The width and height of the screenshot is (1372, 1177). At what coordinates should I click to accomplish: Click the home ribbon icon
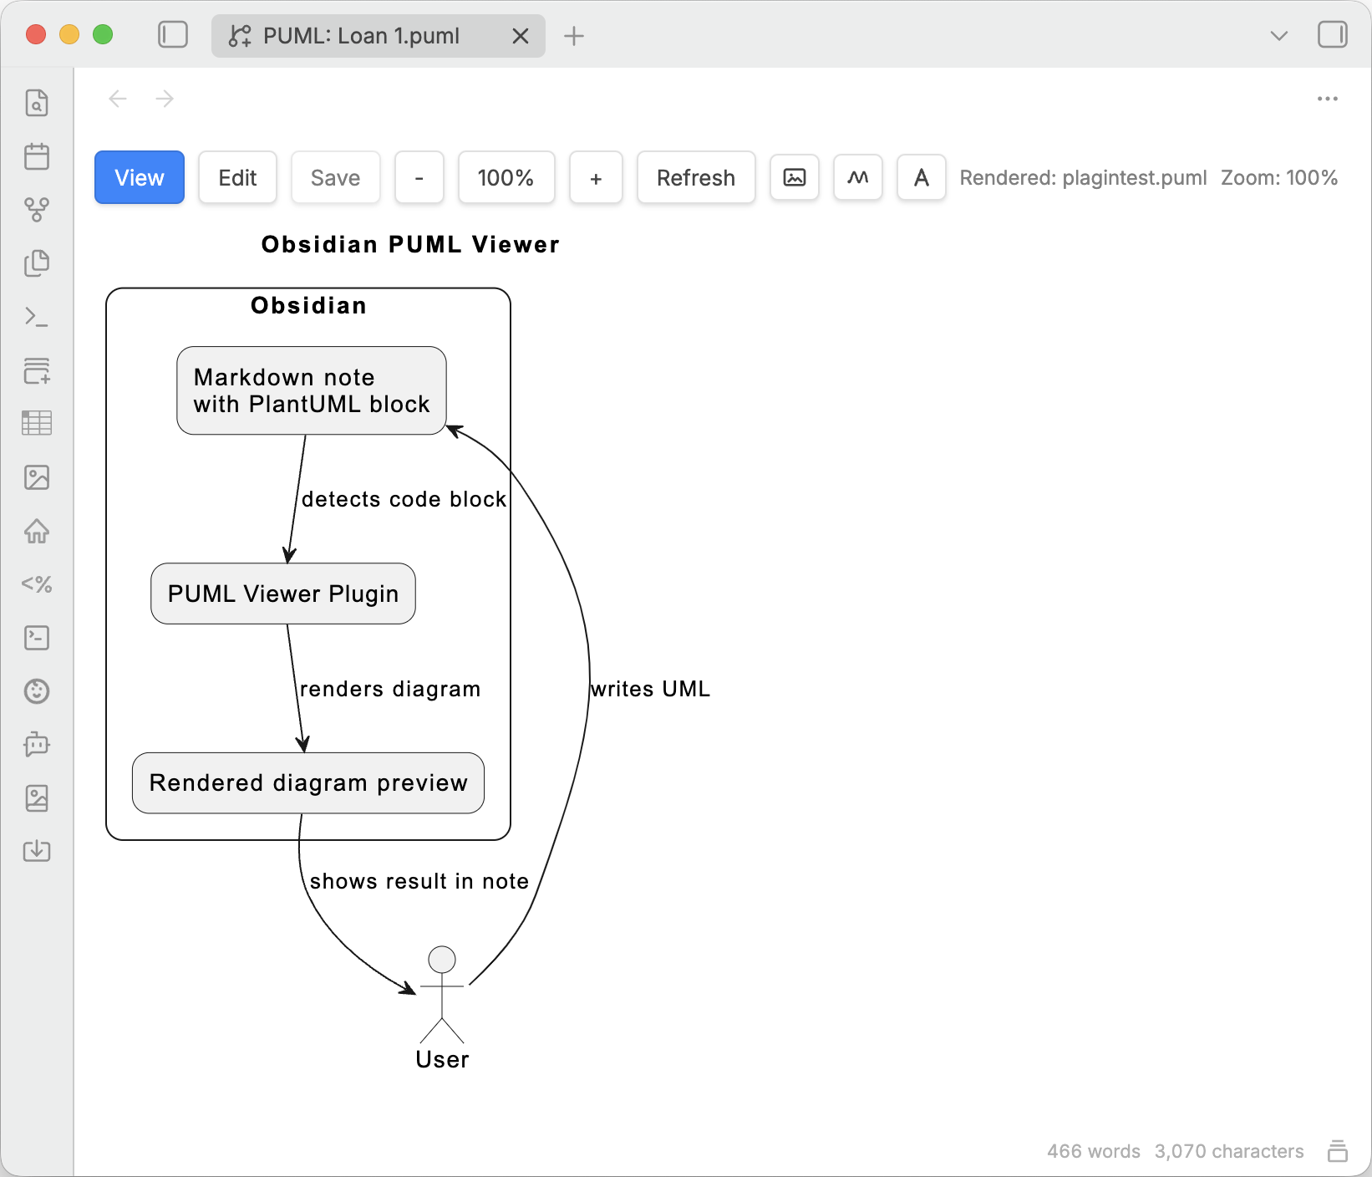click(37, 531)
